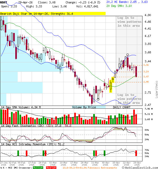The width and height of the screenshot is (158, 169).
Task: Click the DAILY CHART label
Action: click(122, 107)
